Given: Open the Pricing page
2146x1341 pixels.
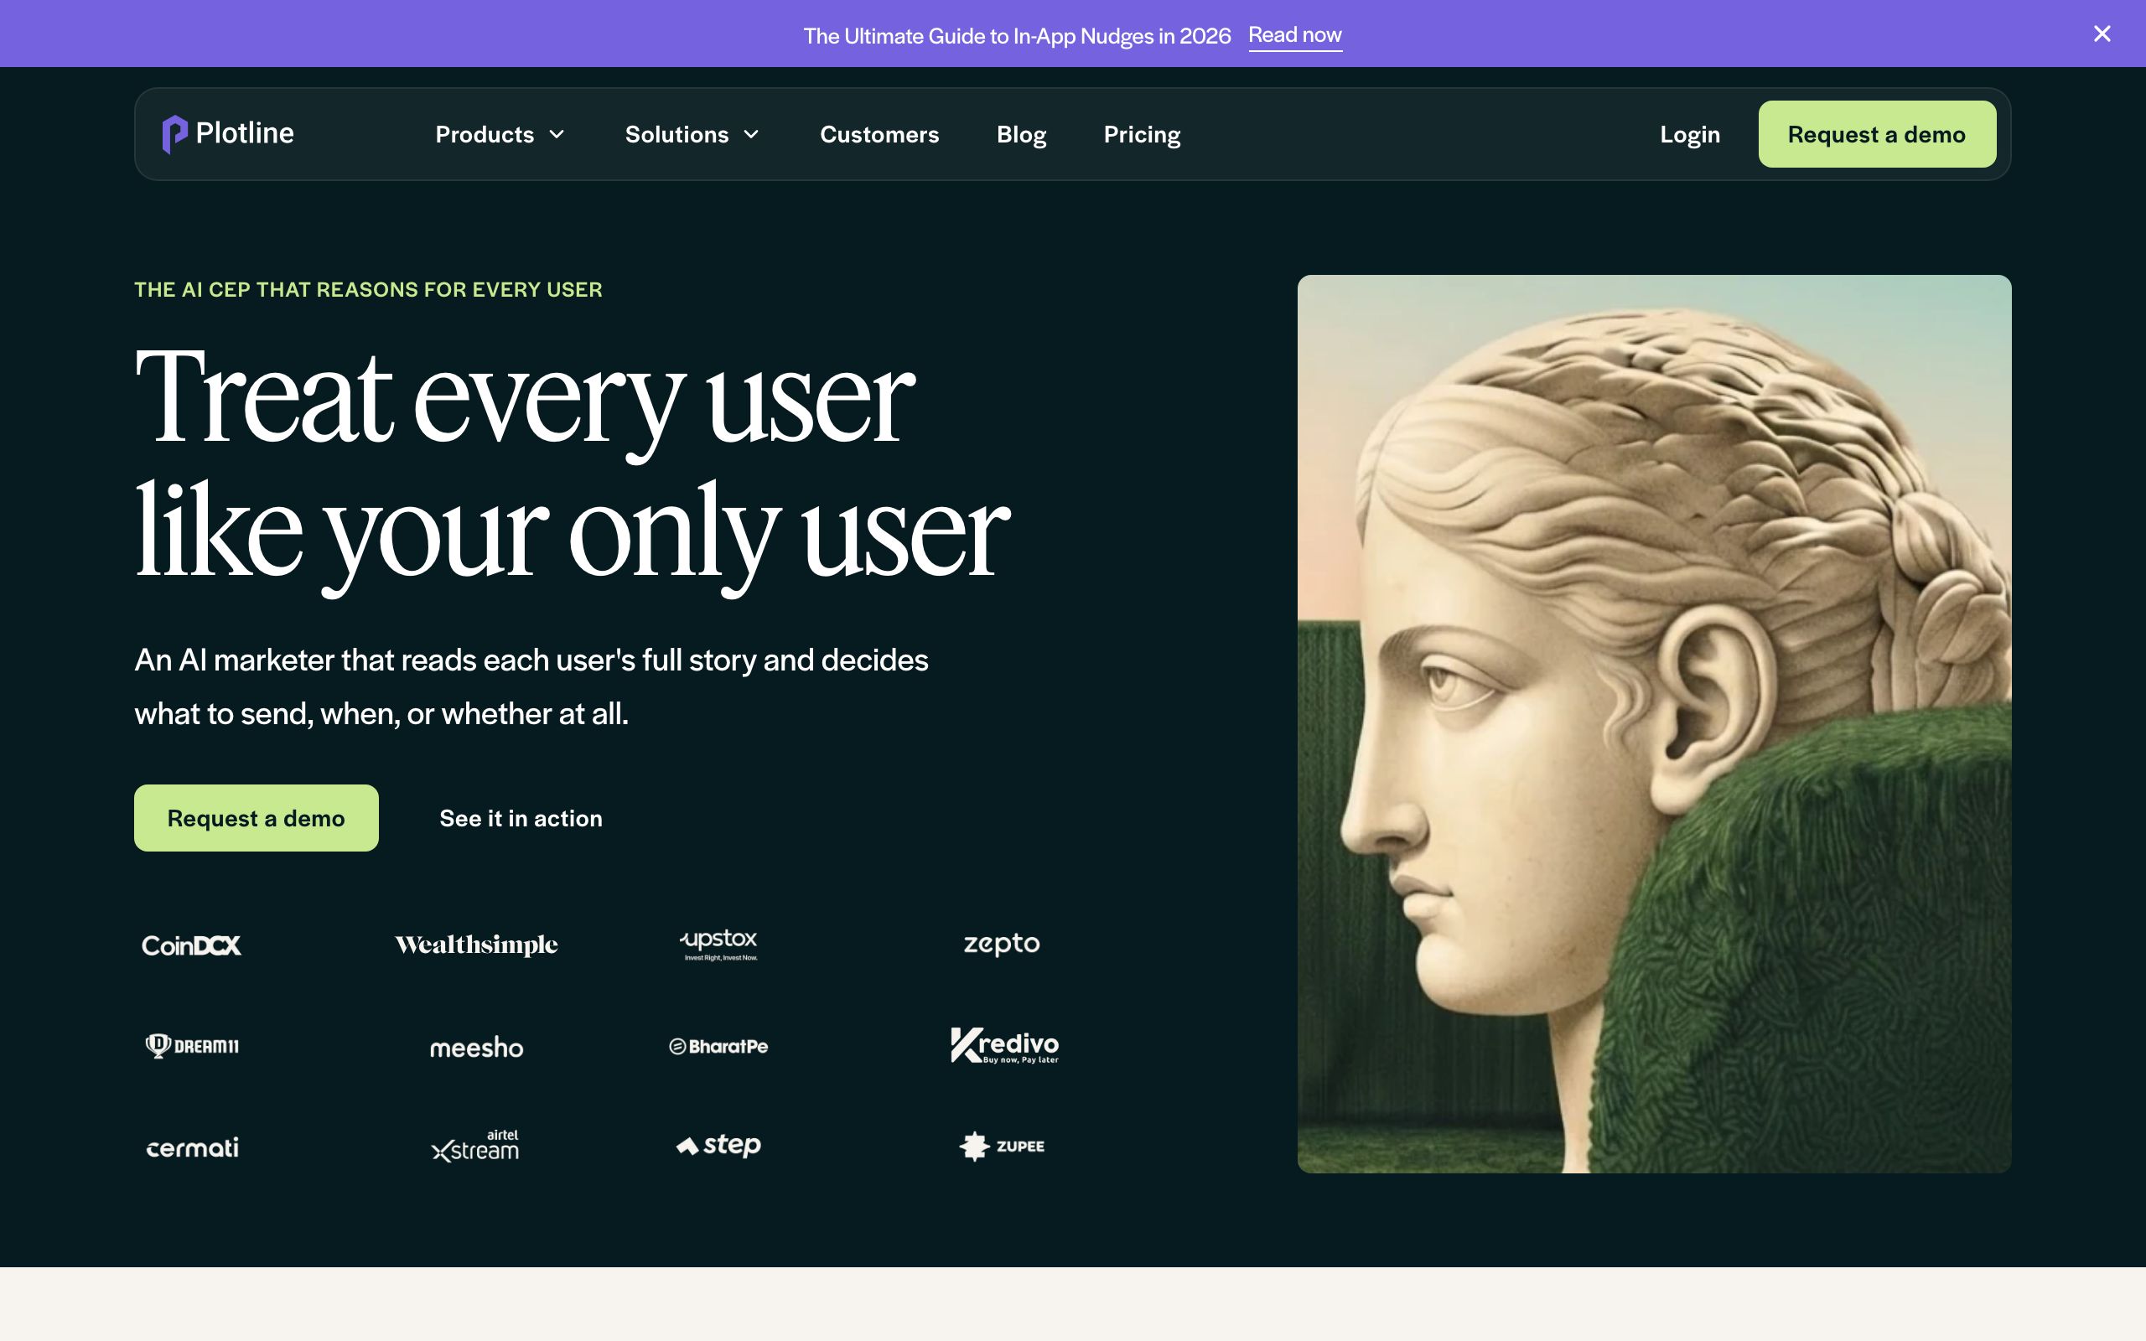Looking at the screenshot, I should pos(1141,135).
